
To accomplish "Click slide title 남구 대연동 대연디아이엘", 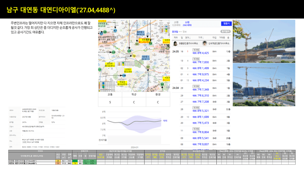I will 61,10.
